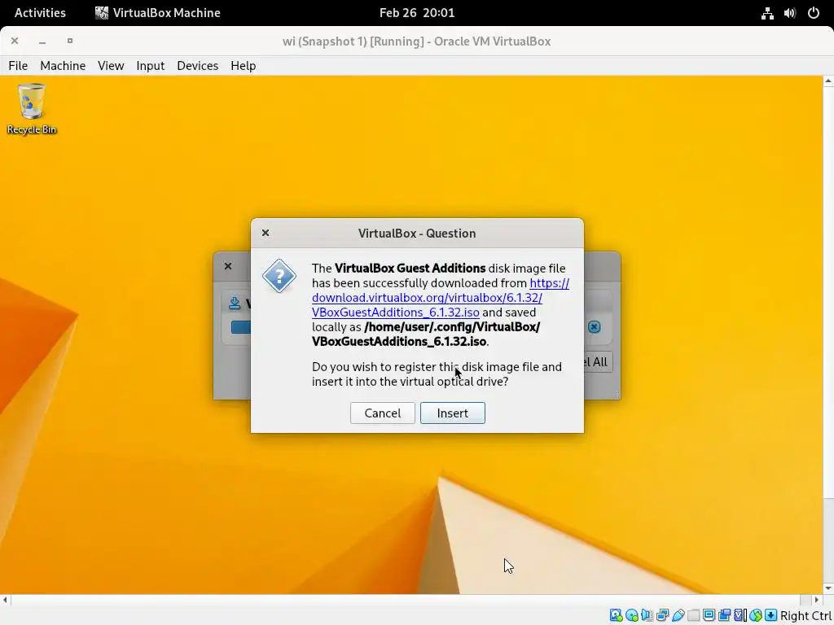Open the Help menu

click(x=243, y=65)
